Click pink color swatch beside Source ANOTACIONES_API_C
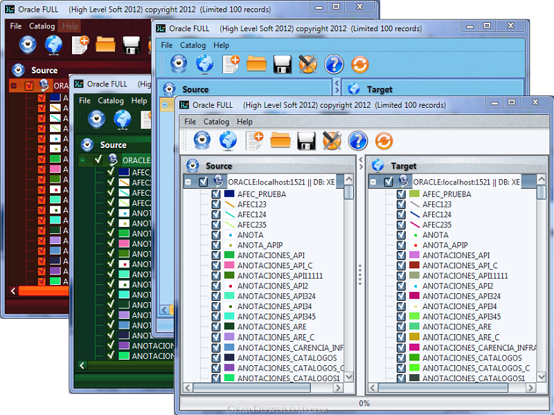 [229, 265]
